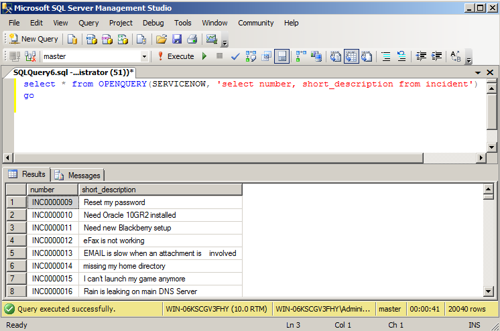Open Query Options icon
The image size is (500, 331).
point(266,56)
